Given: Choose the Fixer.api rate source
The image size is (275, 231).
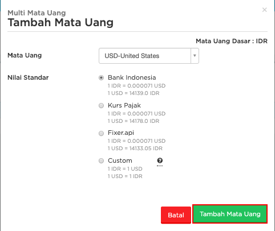Looking at the screenshot, I should tap(101, 133).
